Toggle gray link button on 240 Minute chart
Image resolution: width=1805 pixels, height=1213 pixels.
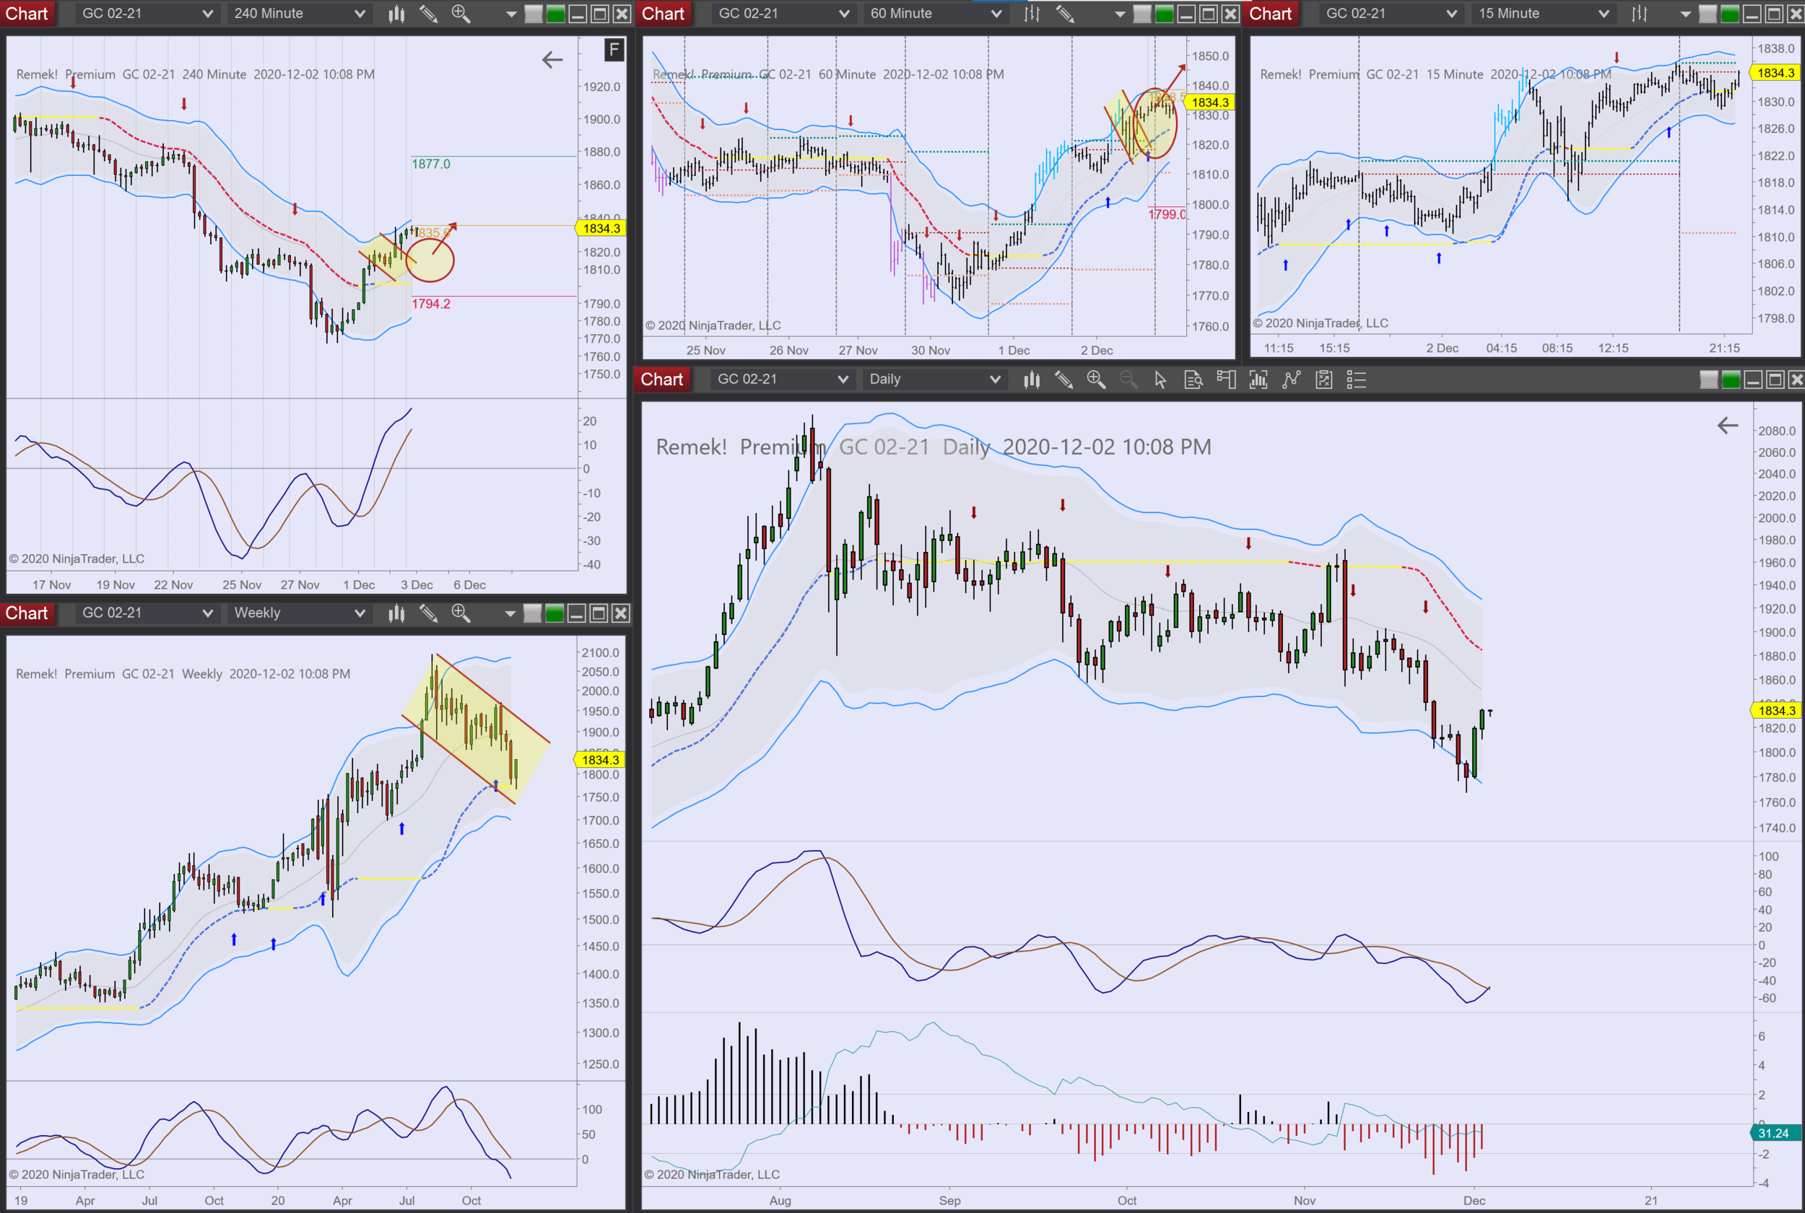click(534, 14)
